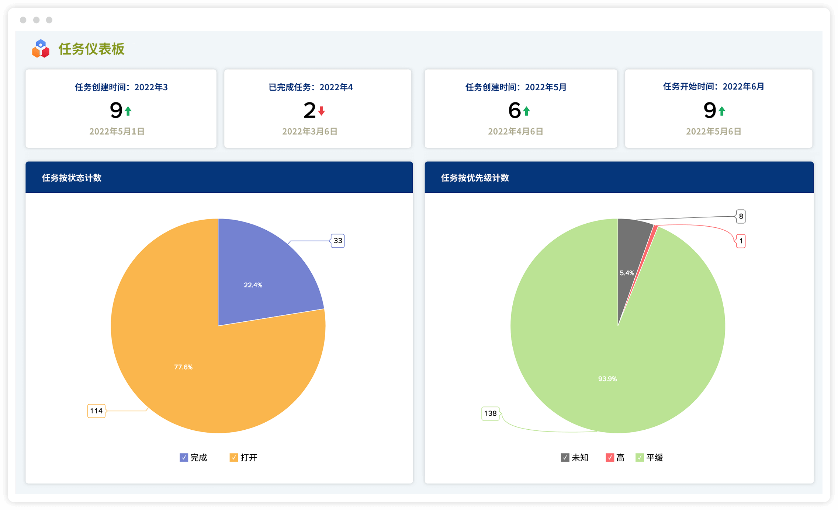Toggle the 平缓 legend checkbox

click(640, 457)
